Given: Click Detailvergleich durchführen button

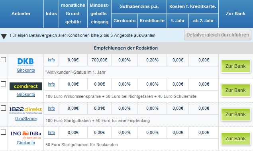Looking at the screenshot, I should [x=218, y=35].
